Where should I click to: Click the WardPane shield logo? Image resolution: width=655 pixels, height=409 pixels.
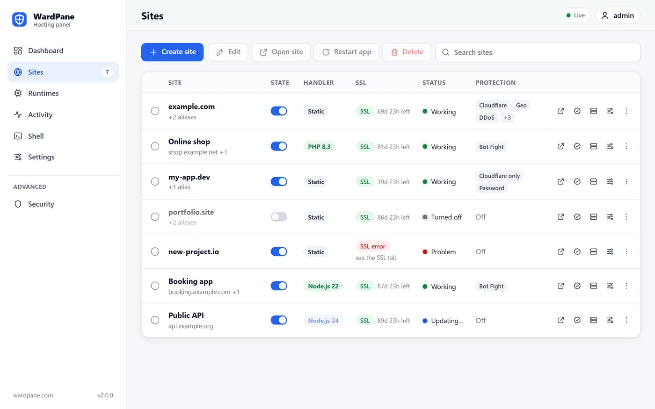[x=20, y=20]
